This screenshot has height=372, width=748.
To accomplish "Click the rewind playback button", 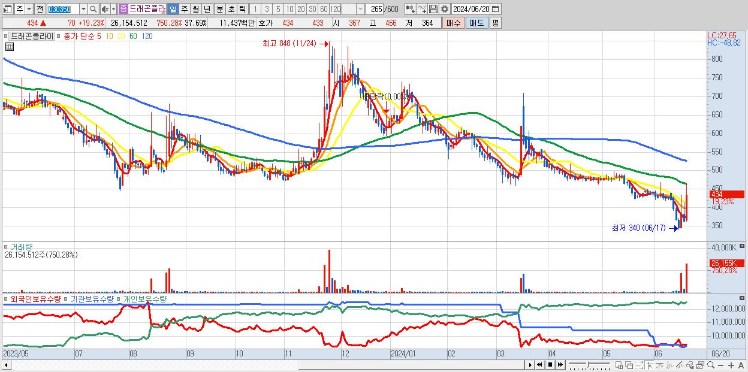I will pyautogui.click(x=539, y=365).
